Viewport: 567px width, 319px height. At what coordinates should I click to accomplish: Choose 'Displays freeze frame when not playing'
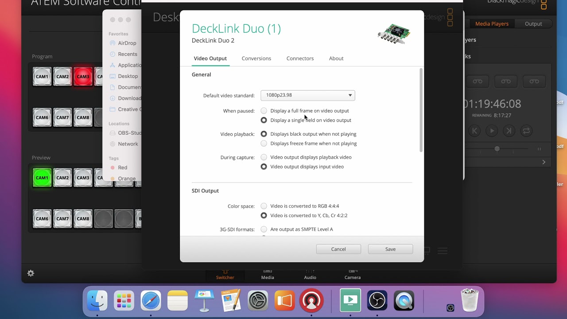click(x=264, y=144)
